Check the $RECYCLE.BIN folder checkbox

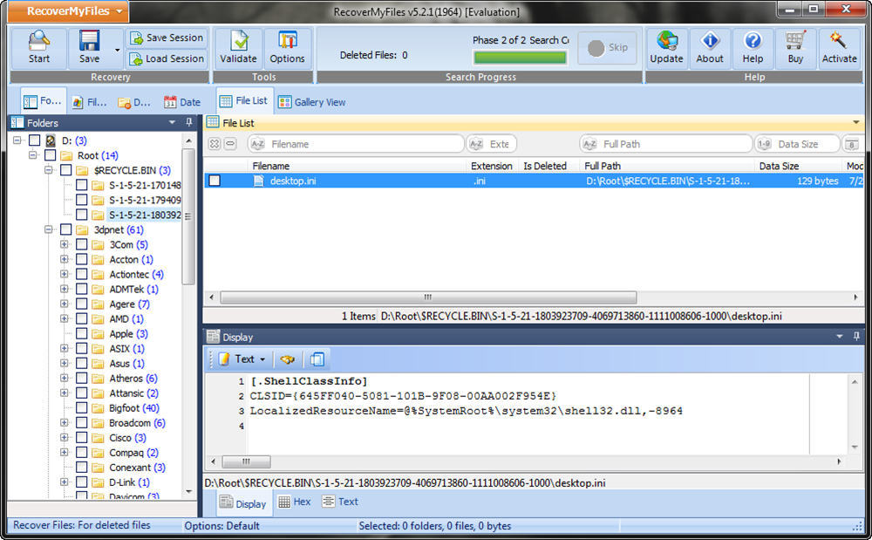click(65, 170)
